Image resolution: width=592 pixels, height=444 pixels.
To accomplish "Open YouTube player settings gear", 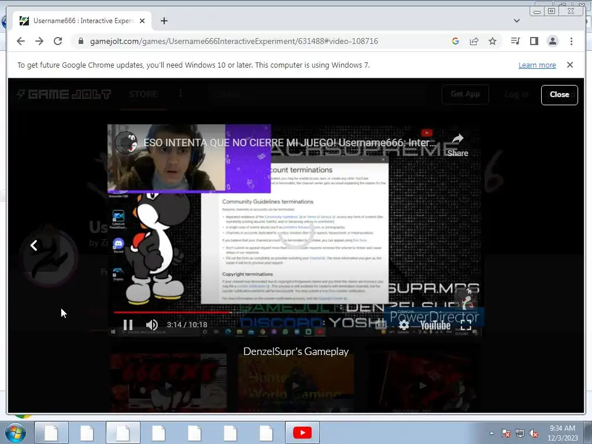I will coord(404,325).
